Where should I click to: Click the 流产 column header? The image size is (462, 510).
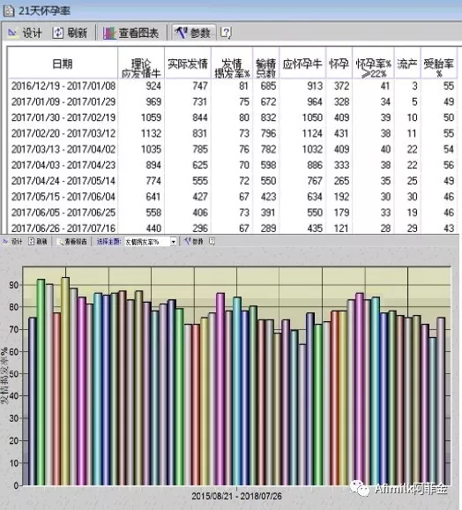(407, 64)
